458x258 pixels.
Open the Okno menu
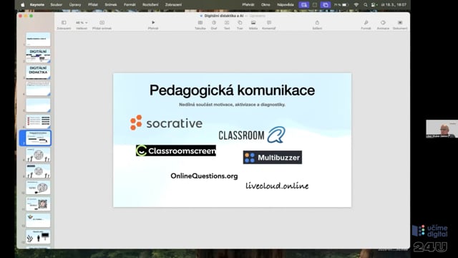(265, 5)
